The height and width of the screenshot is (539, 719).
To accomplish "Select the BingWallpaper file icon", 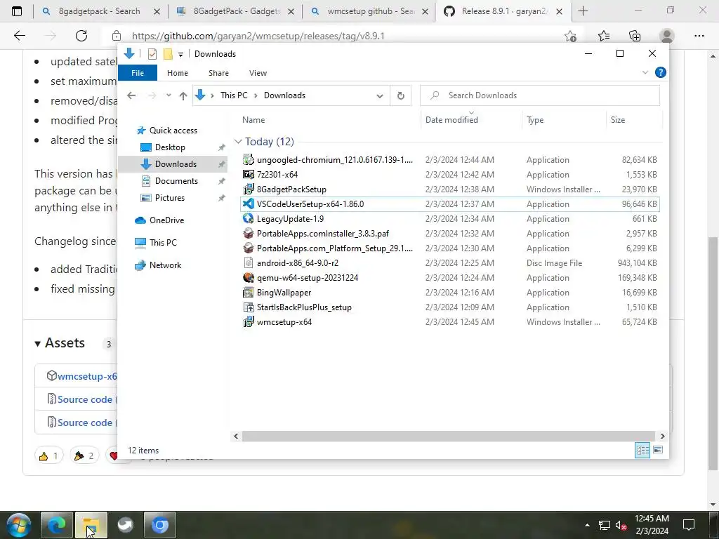I will 248,292.
